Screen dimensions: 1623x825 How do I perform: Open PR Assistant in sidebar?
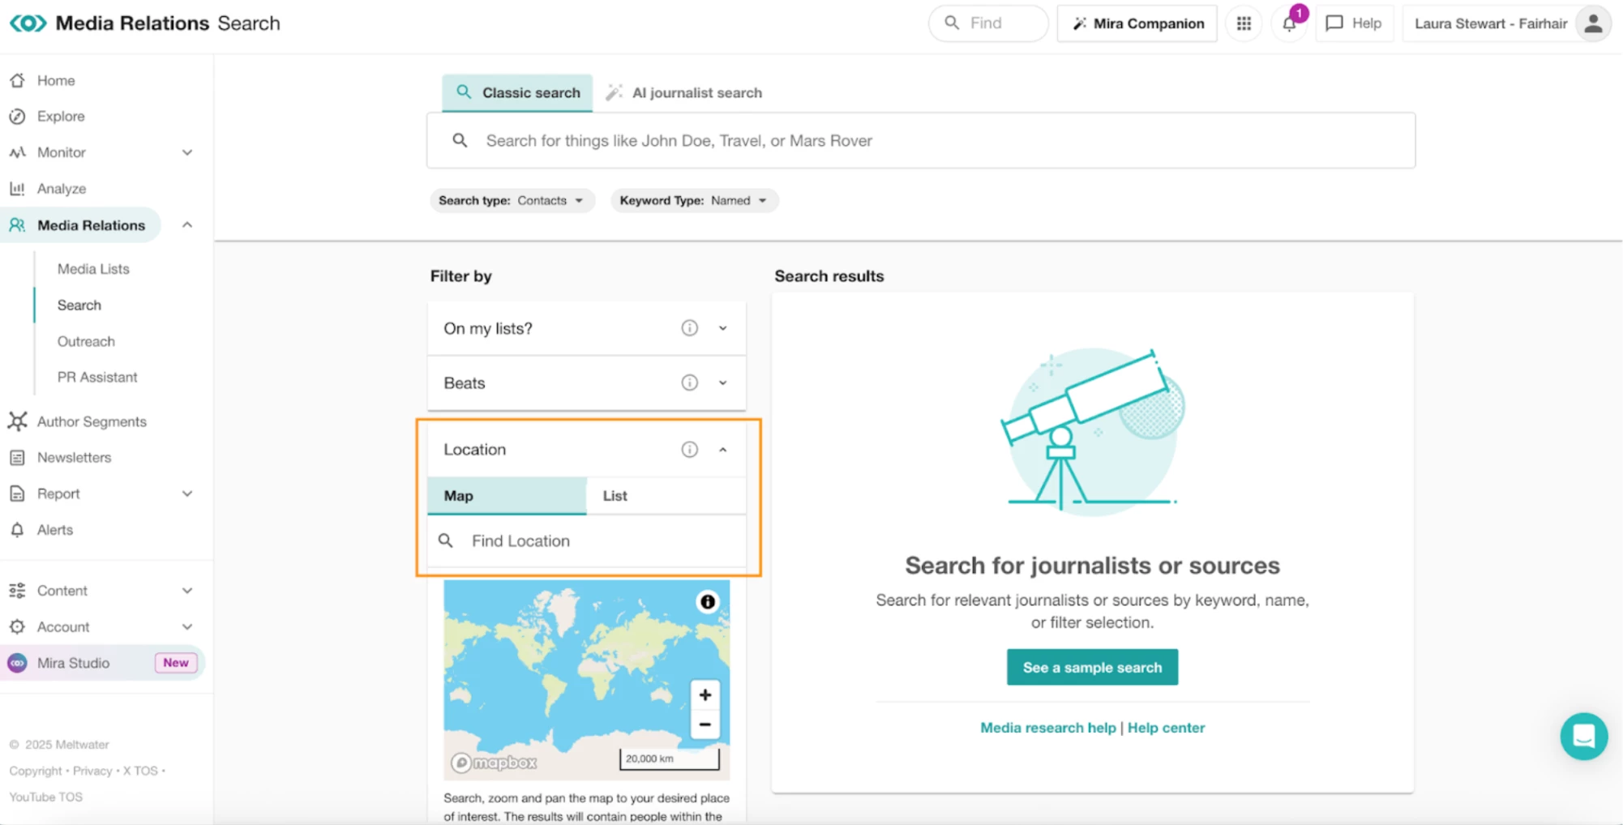click(x=97, y=378)
